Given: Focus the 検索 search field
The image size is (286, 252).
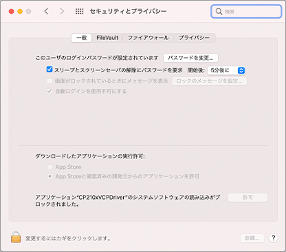Looking at the screenshot, I should 246,12.
